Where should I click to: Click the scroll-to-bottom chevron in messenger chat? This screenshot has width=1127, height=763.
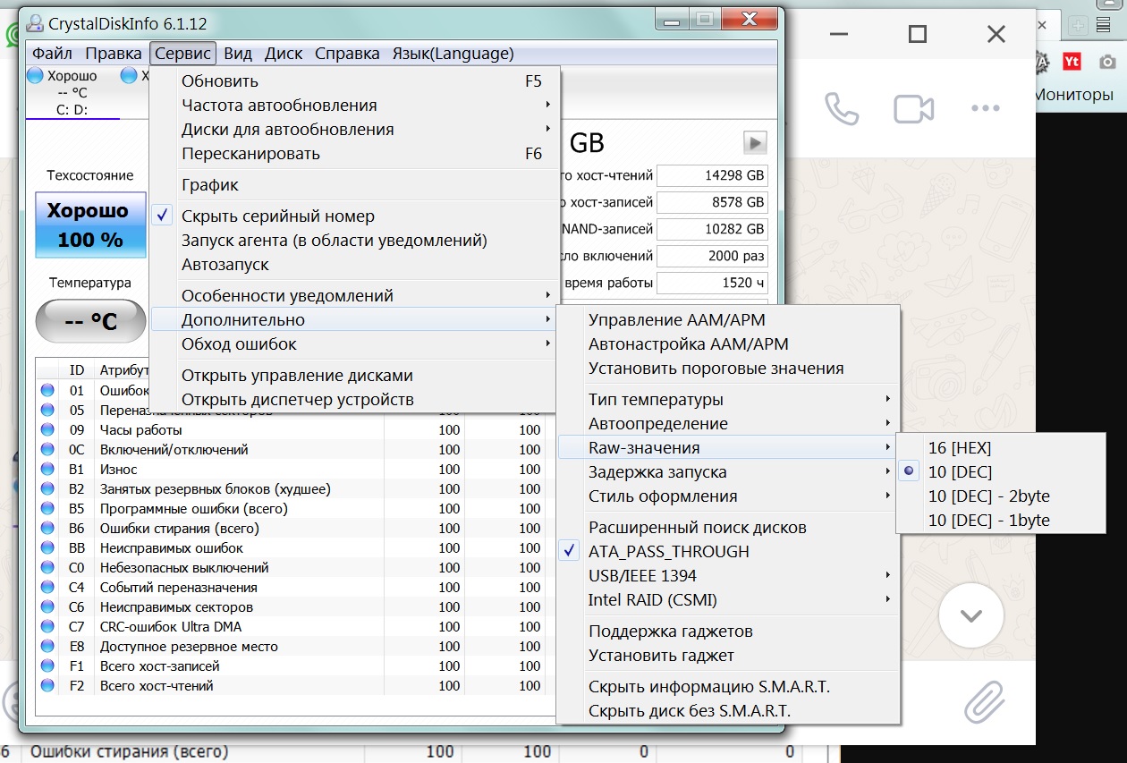tap(971, 615)
